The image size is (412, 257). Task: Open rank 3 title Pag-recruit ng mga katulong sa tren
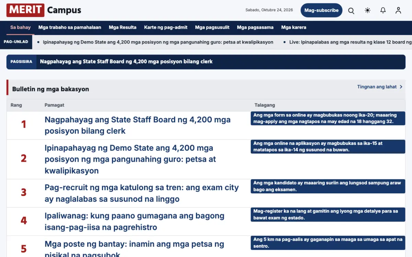(x=142, y=193)
